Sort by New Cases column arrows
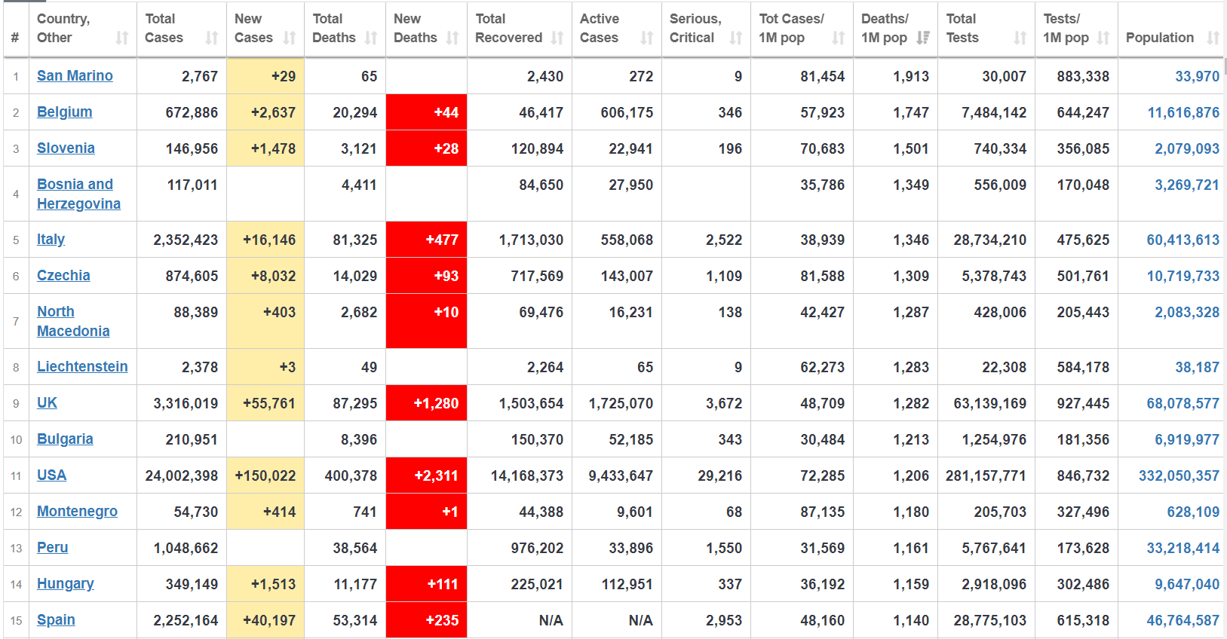The image size is (1227, 639). point(290,38)
